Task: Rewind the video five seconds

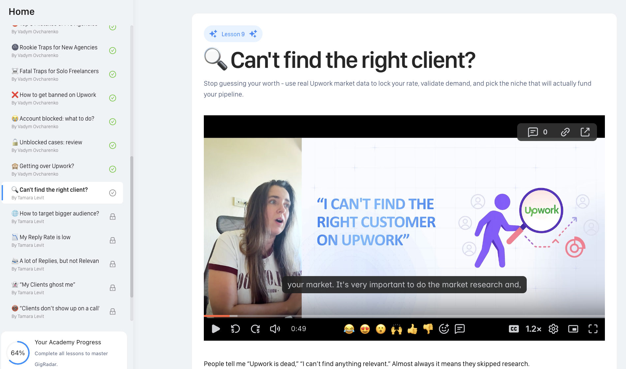Action: coord(235,329)
